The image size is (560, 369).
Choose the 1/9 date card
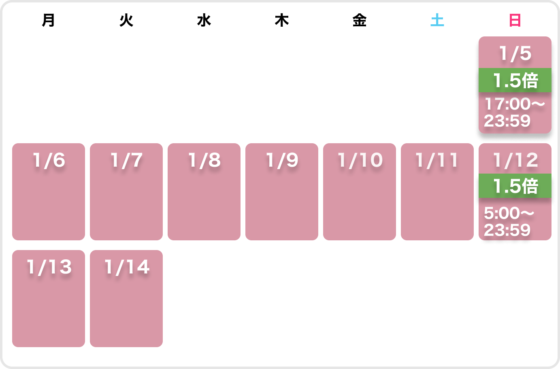(x=282, y=192)
